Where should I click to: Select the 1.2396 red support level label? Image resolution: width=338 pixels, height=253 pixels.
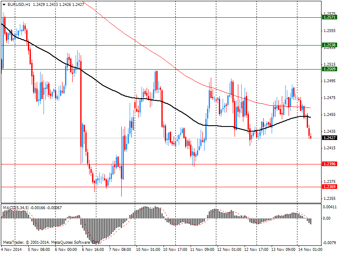[329, 164]
